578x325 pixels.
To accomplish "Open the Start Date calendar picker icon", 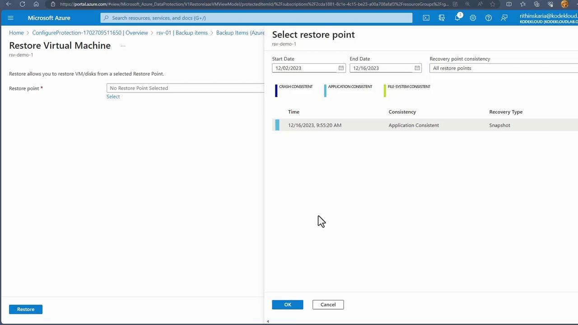I will [x=341, y=68].
